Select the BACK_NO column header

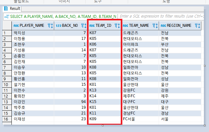(71, 26)
